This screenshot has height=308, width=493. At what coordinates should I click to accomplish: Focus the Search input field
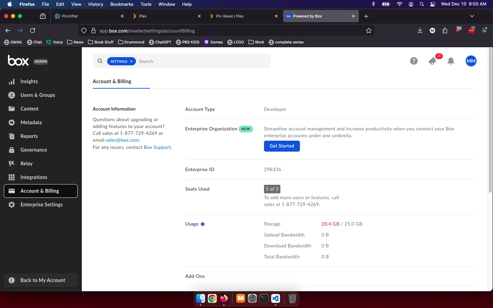point(202,61)
